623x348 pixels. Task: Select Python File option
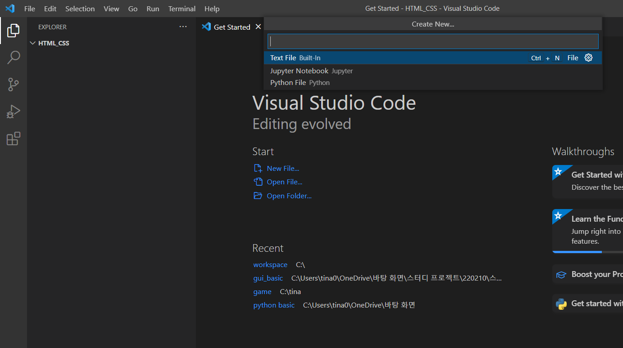(x=433, y=83)
